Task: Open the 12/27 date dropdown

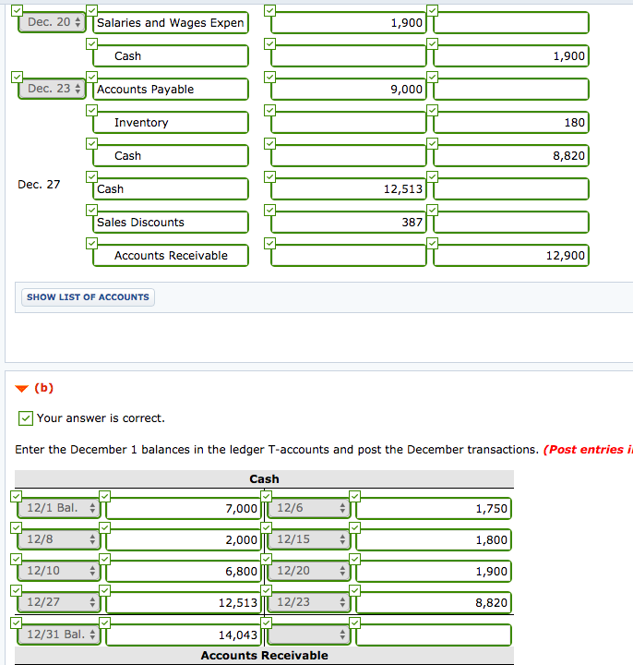Action: pyautogui.click(x=59, y=602)
